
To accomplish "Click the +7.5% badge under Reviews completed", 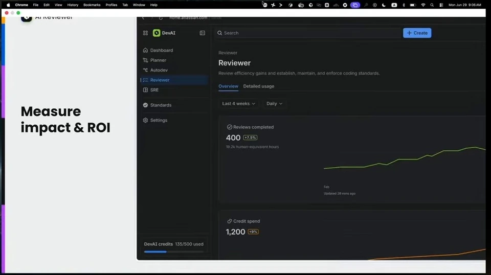I will [250, 137].
